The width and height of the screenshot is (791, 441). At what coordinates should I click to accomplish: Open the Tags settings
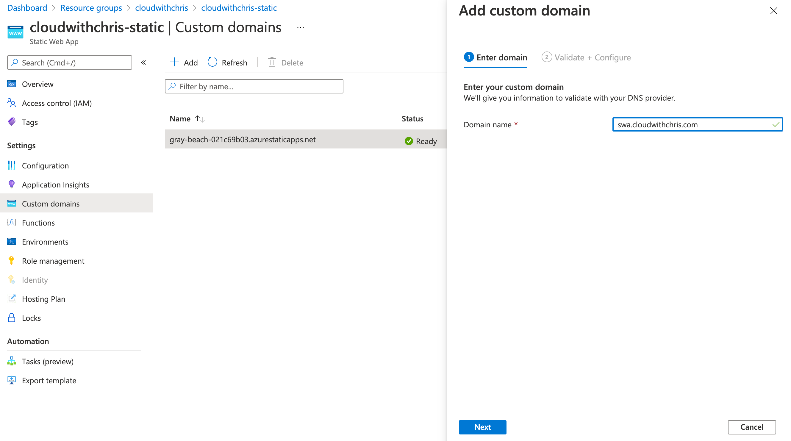tap(29, 122)
